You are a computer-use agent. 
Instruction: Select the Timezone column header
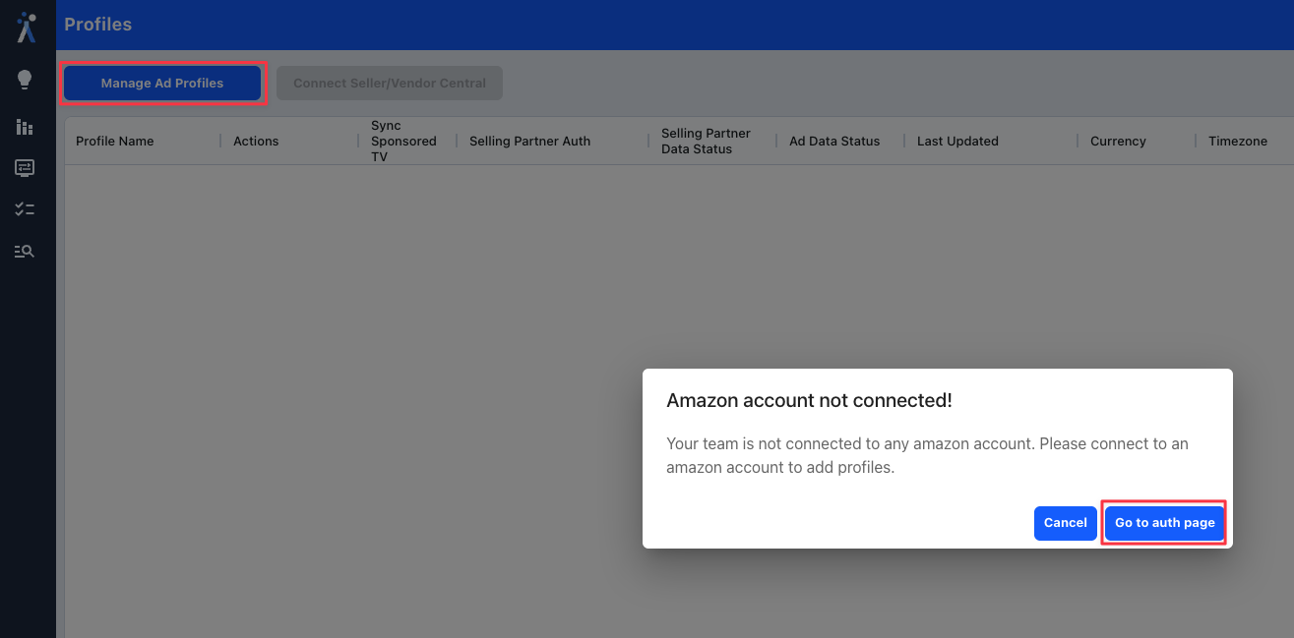(1238, 142)
